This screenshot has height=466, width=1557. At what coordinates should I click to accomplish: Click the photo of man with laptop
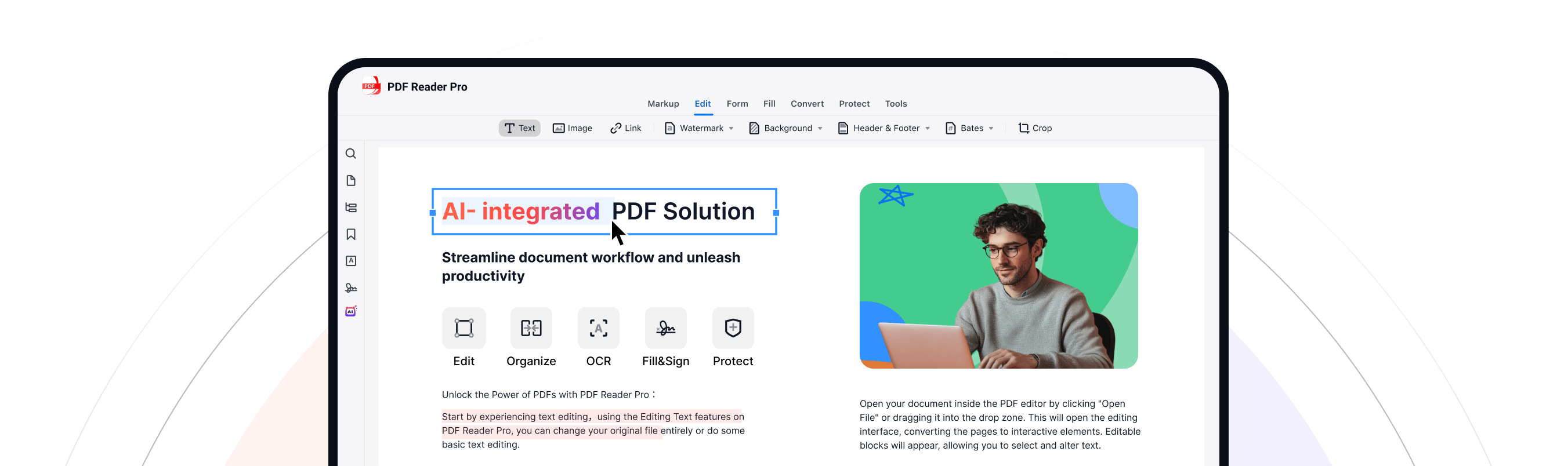coord(998,276)
